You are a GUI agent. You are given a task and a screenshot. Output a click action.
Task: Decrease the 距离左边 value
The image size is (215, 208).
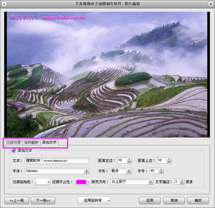129,162
